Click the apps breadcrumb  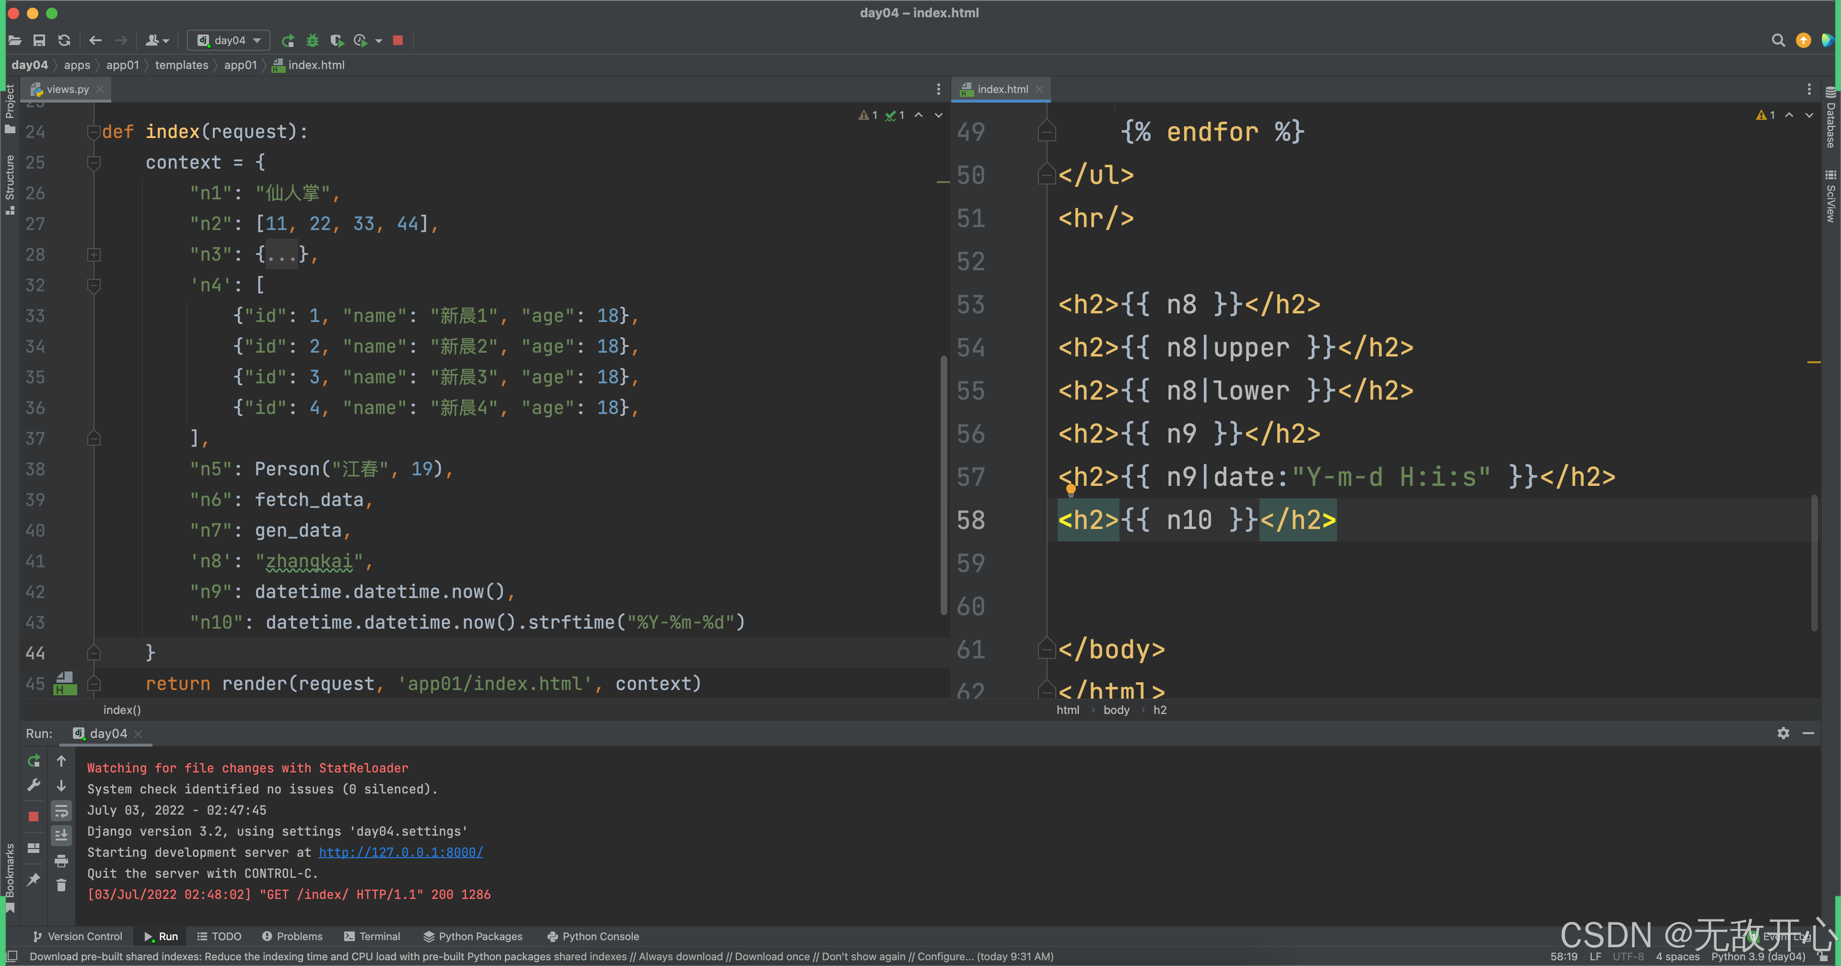pos(77,65)
